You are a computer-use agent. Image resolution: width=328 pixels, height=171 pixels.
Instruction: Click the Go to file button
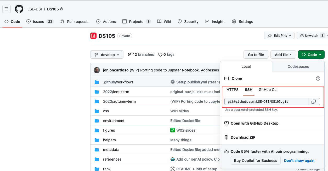(x=256, y=55)
